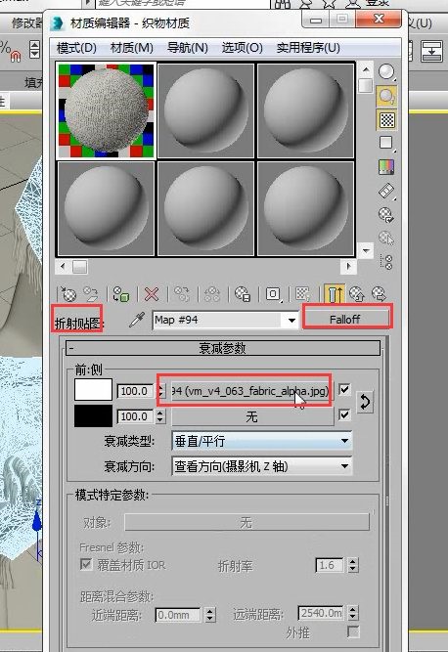Open the 衰减类型 dropdown

click(x=262, y=441)
